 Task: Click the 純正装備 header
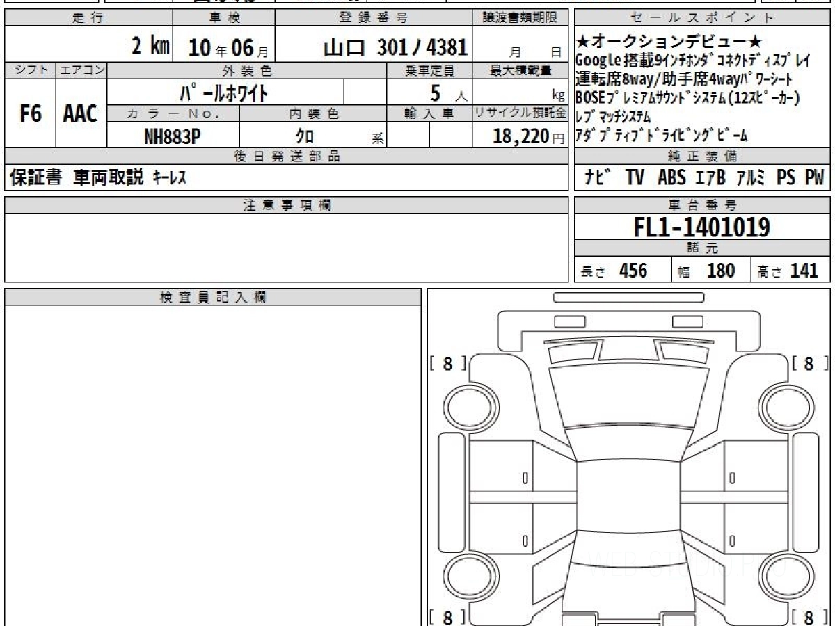click(702, 156)
